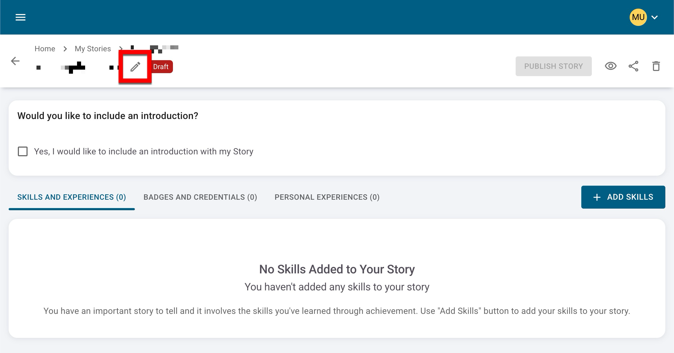Click the share story icon

coord(633,66)
